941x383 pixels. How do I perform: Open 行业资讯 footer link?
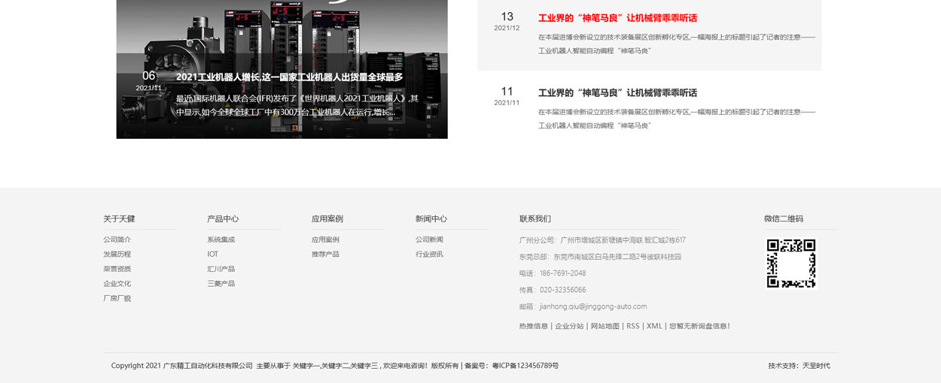click(429, 255)
